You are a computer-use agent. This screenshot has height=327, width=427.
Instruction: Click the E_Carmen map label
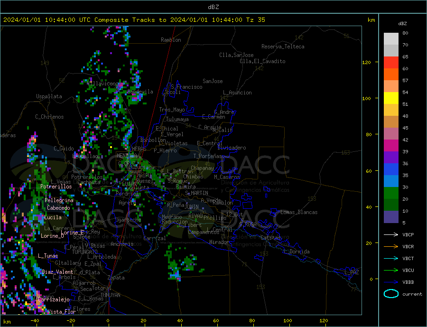pyautogui.click(x=214, y=117)
